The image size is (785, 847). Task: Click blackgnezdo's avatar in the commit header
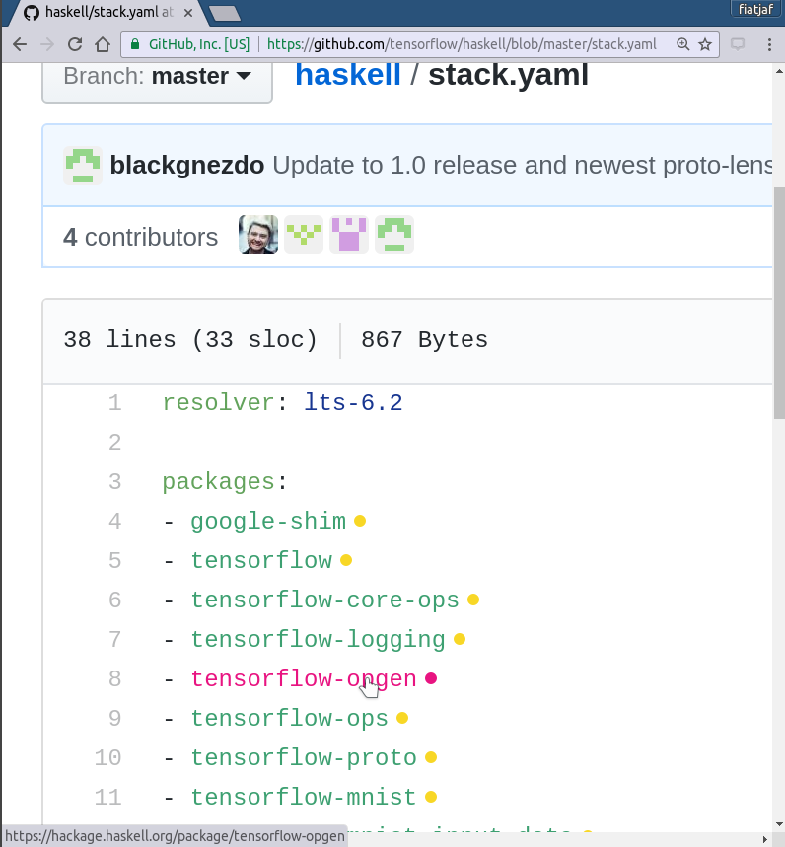[x=83, y=166]
